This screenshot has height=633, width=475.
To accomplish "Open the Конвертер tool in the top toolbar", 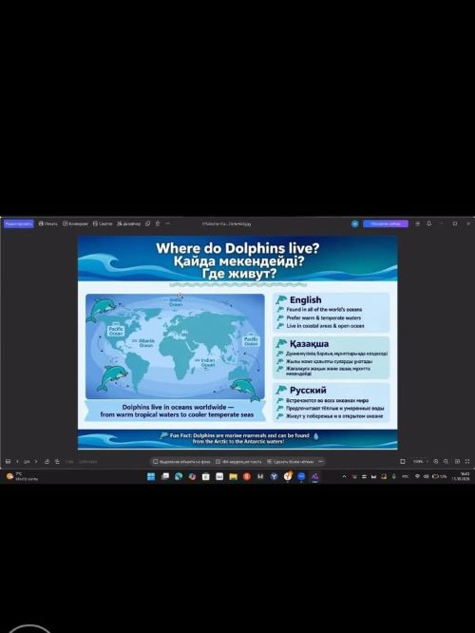I will (x=75, y=223).
